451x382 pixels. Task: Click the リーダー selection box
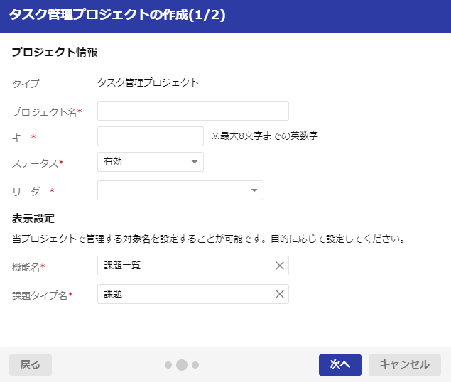(180, 190)
